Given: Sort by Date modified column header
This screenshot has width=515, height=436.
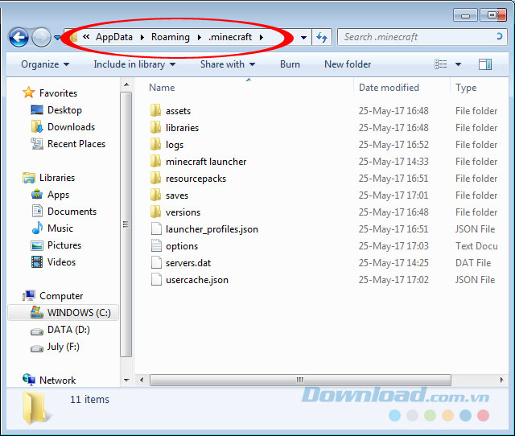Looking at the screenshot, I should point(389,88).
